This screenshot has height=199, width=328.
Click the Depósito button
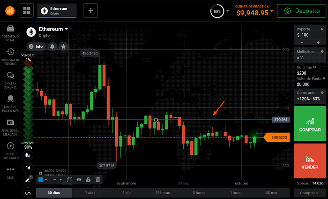pos(301,11)
